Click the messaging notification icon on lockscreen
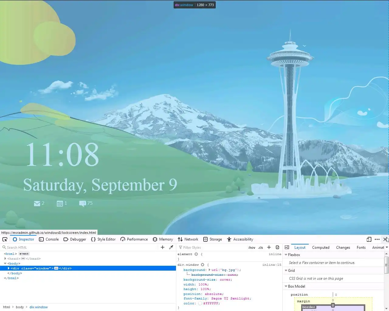The height and width of the screenshot is (311, 389). coord(82,203)
